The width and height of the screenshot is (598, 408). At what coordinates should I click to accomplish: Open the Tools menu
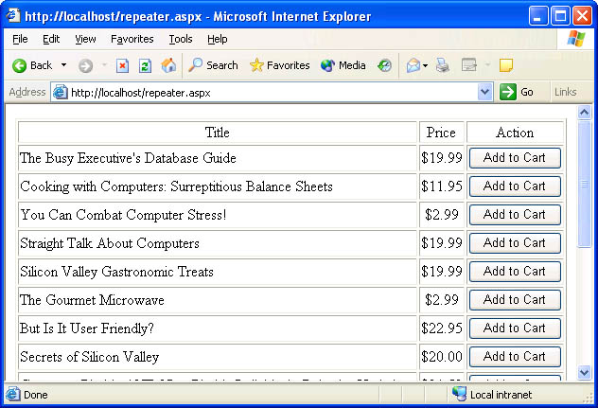[x=180, y=39]
